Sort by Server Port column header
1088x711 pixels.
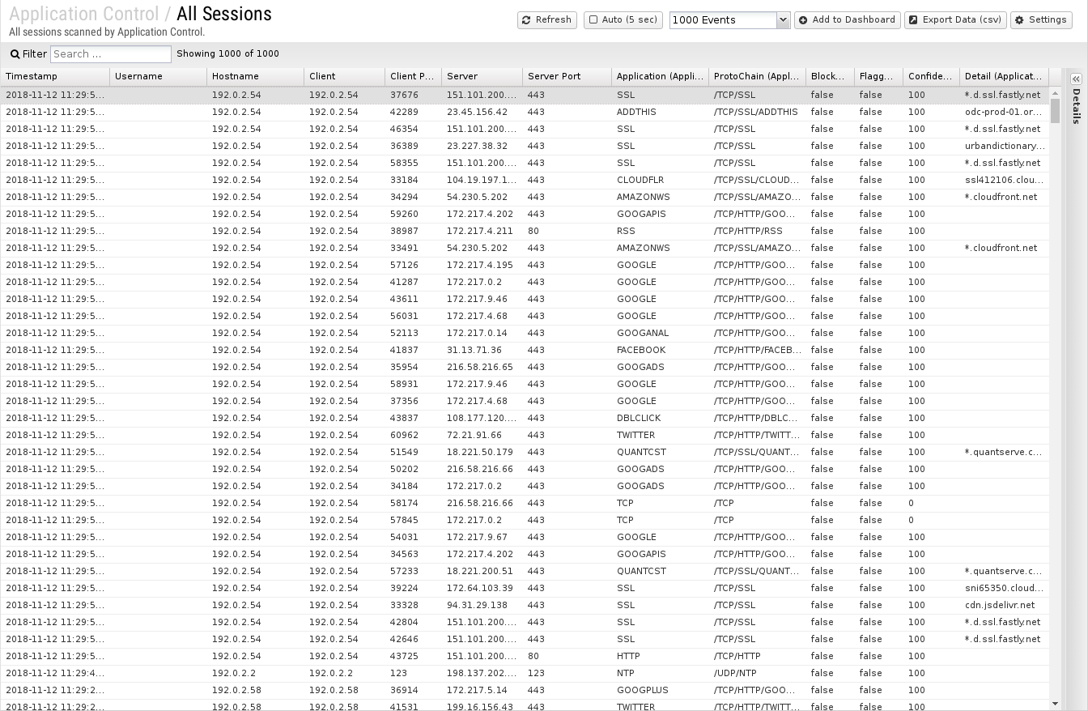(x=567, y=76)
